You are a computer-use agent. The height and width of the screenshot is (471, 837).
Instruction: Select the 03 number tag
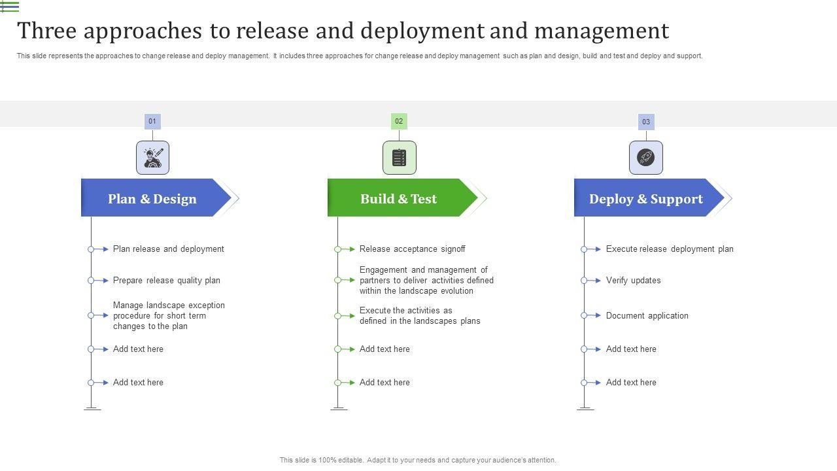coord(646,122)
